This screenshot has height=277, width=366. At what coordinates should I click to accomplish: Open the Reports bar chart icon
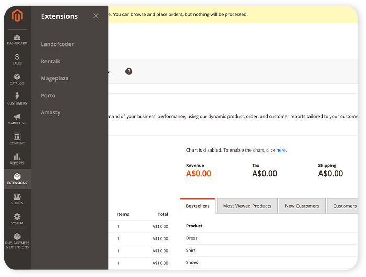(17, 158)
